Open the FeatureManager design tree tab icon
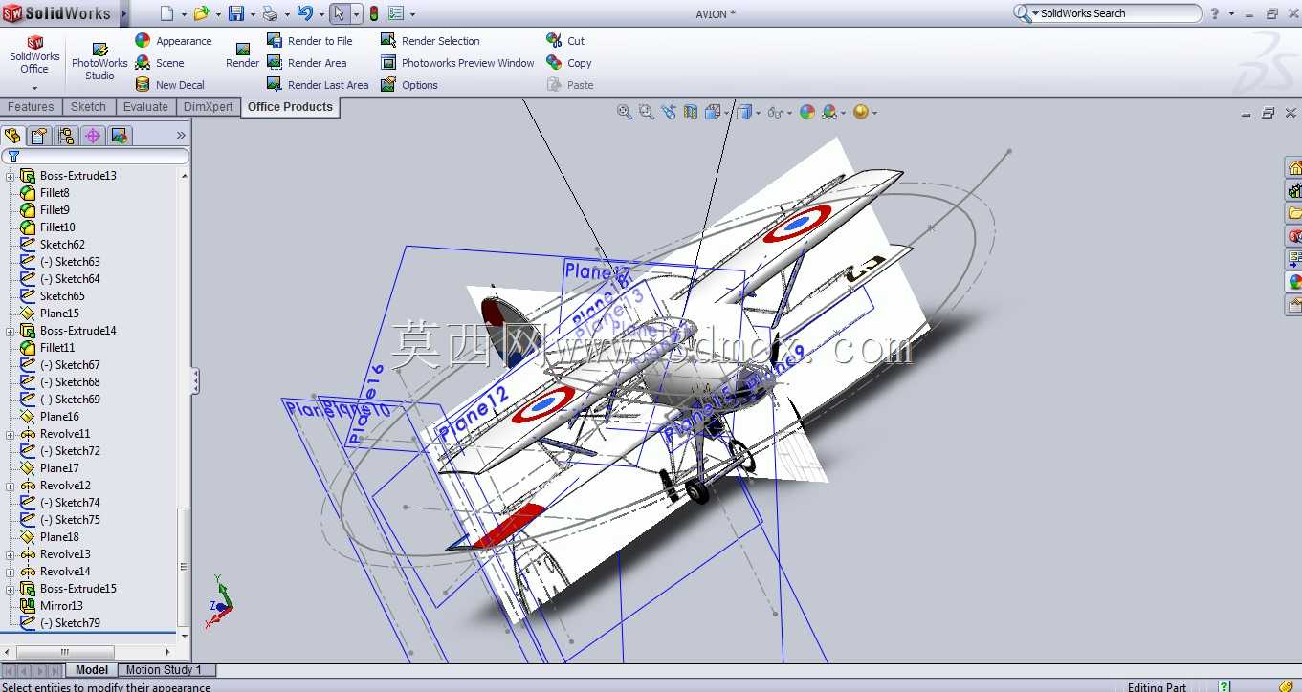The width and height of the screenshot is (1302, 692). tap(12, 136)
